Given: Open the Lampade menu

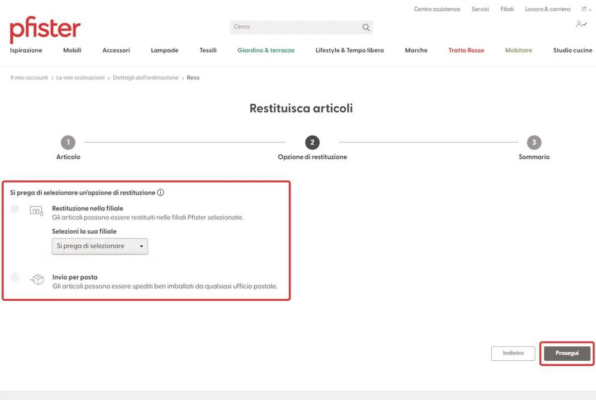Looking at the screenshot, I should (164, 50).
